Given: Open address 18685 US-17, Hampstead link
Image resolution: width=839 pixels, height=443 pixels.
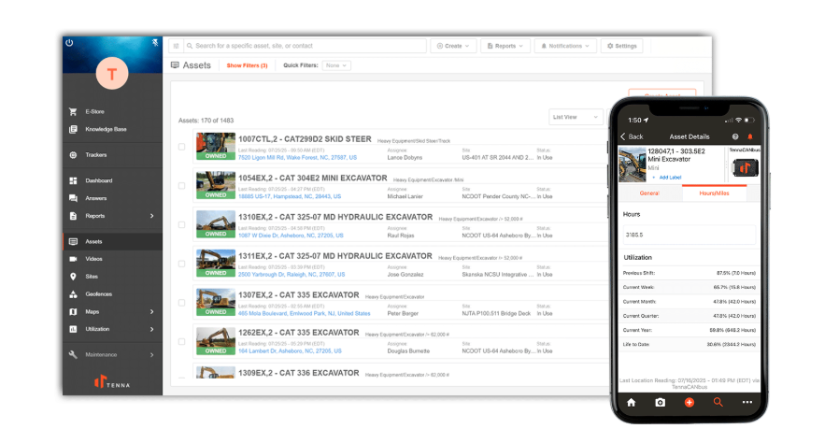Looking at the screenshot, I should [x=290, y=197].
